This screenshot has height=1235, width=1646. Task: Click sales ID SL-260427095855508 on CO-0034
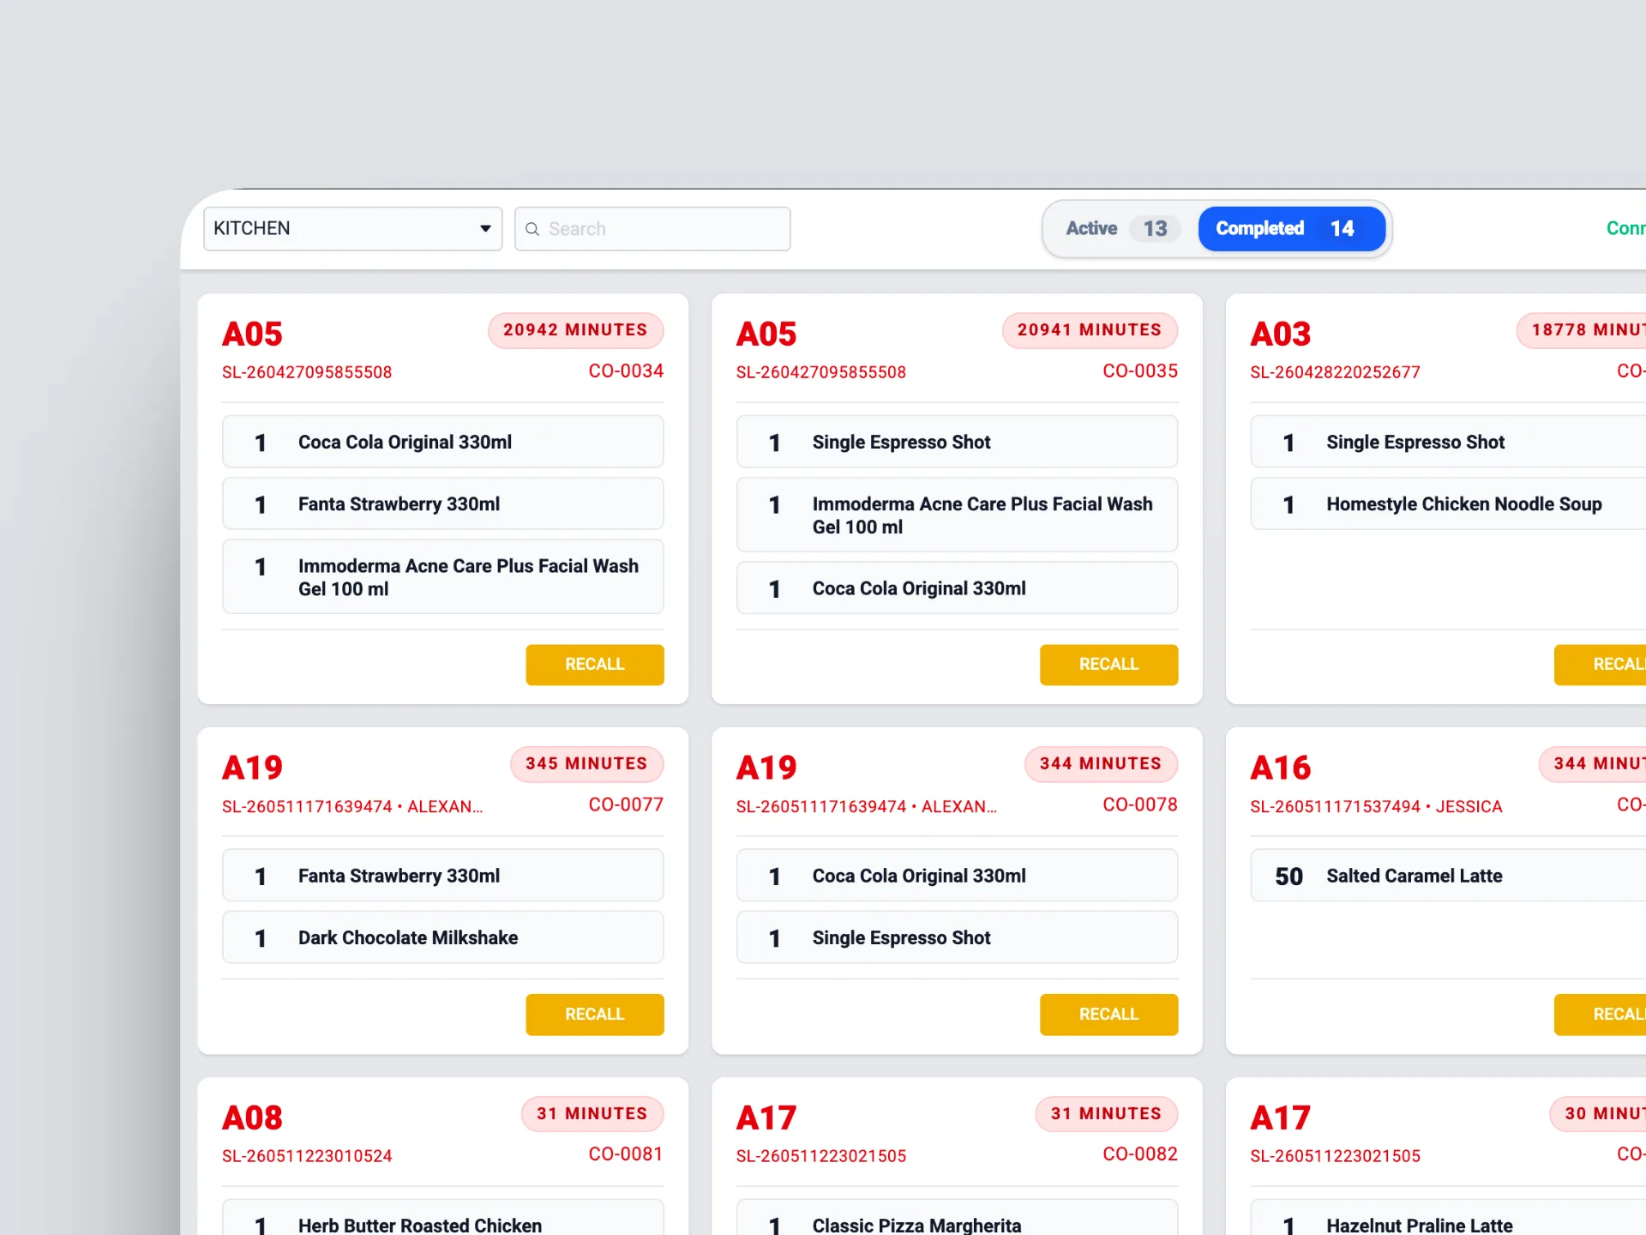[307, 372]
